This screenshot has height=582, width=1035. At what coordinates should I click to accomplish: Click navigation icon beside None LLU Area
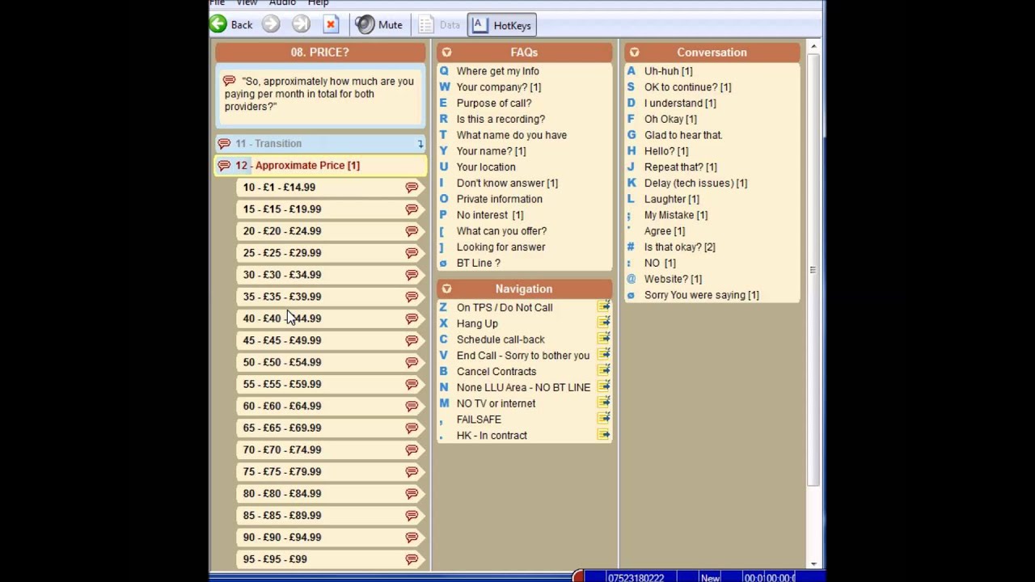point(604,387)
